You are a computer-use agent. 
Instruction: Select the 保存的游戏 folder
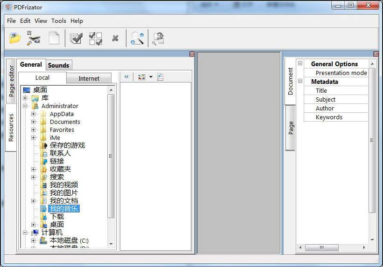(67, 145)
